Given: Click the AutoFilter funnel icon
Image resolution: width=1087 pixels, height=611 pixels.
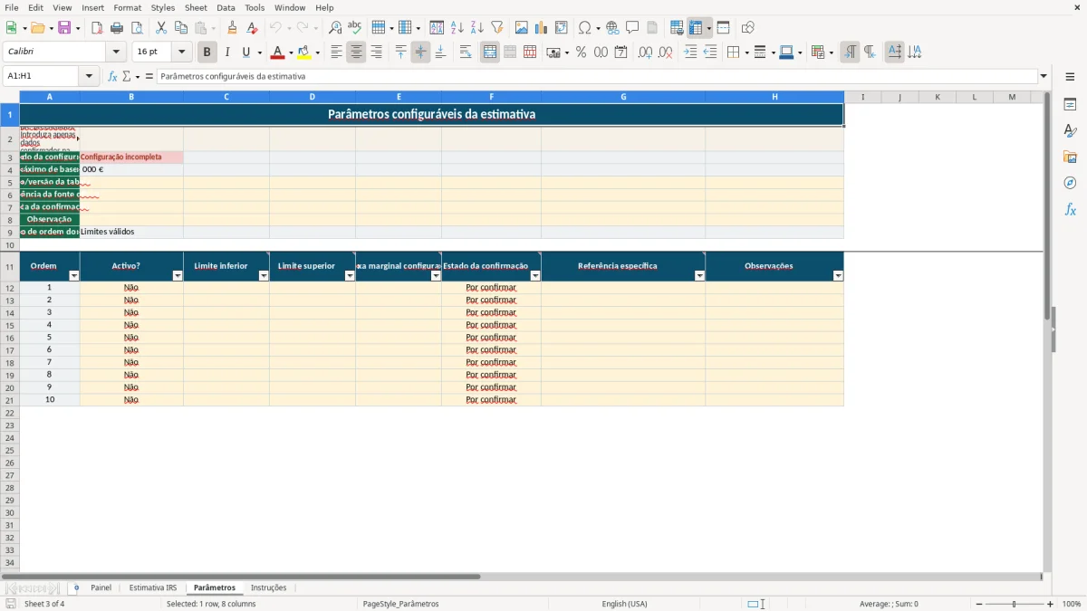Looking at the screenshot, I should [x=497, y=28].
